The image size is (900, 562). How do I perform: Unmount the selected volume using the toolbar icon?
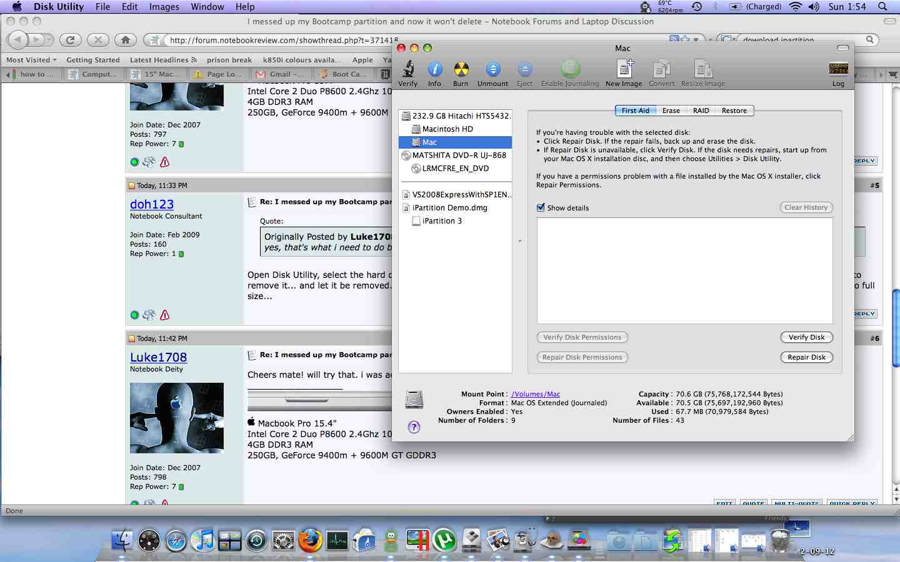click(492, 69)
